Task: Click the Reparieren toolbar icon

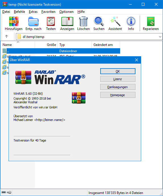Action: pos(151,21)
